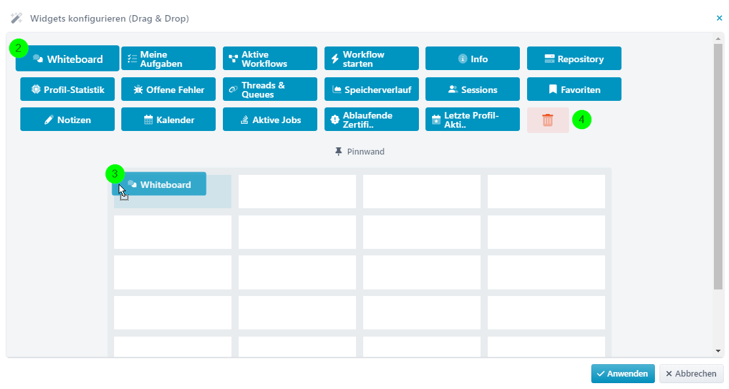Click the red trash bin icon
The height and width of the screenshot is (389, 729).
(x=547, y=120)
